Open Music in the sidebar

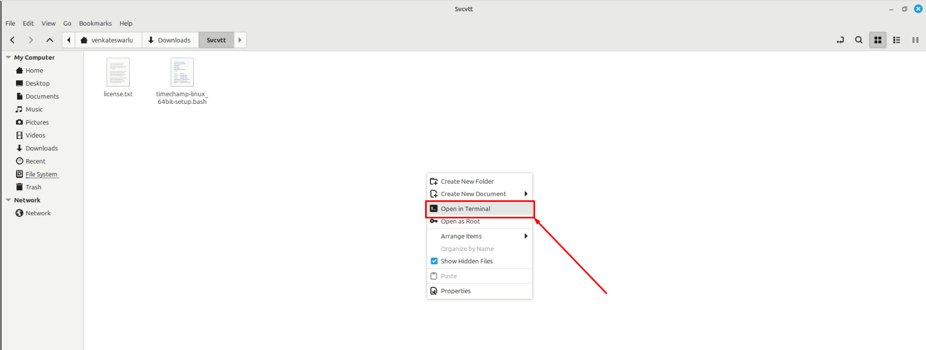point(34,109)
